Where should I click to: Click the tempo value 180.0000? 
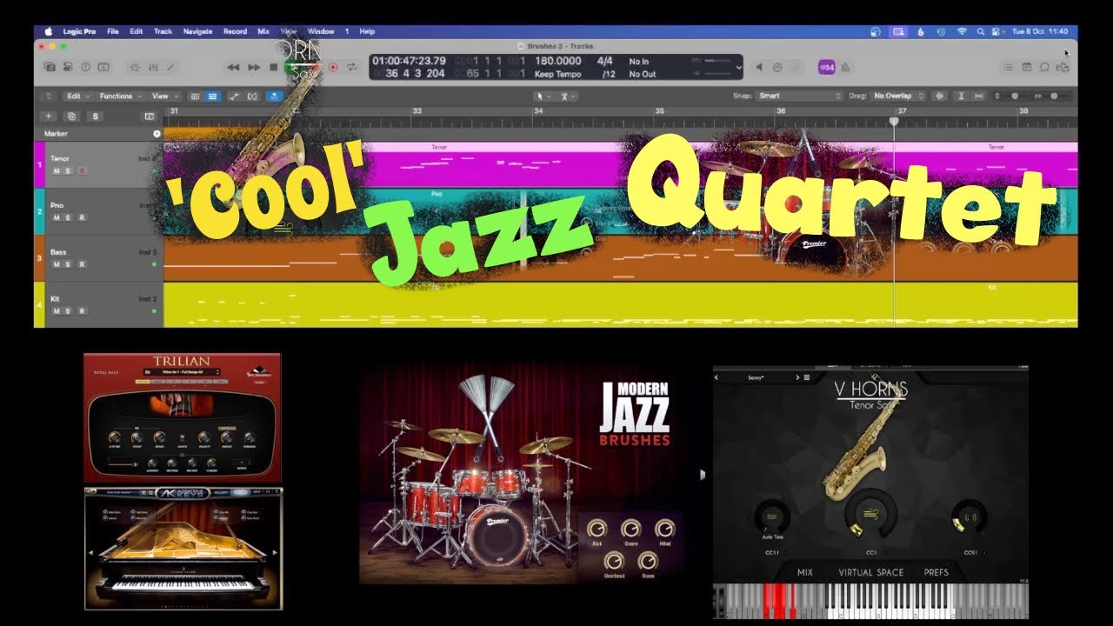(x=558, y=61)
